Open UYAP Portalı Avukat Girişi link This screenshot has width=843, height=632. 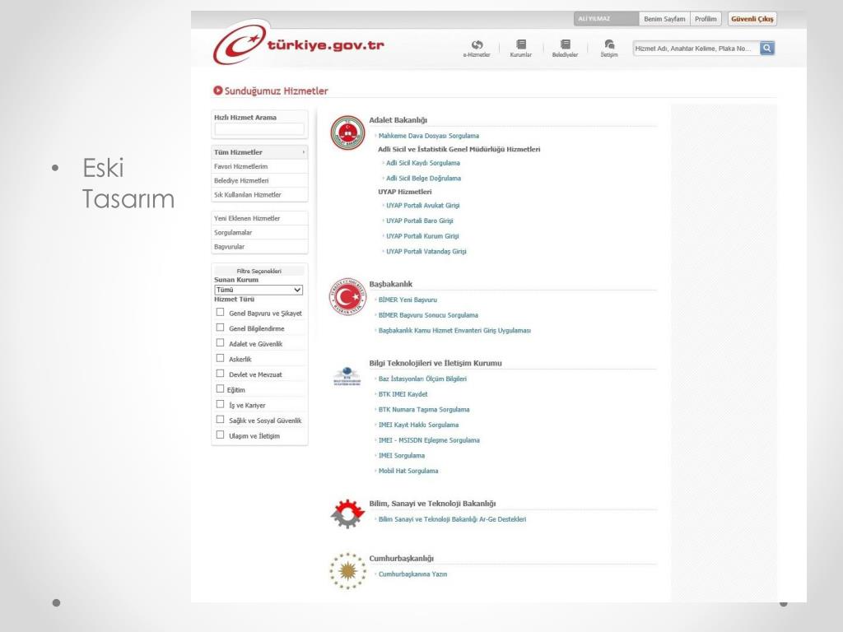tap(423, 205)
